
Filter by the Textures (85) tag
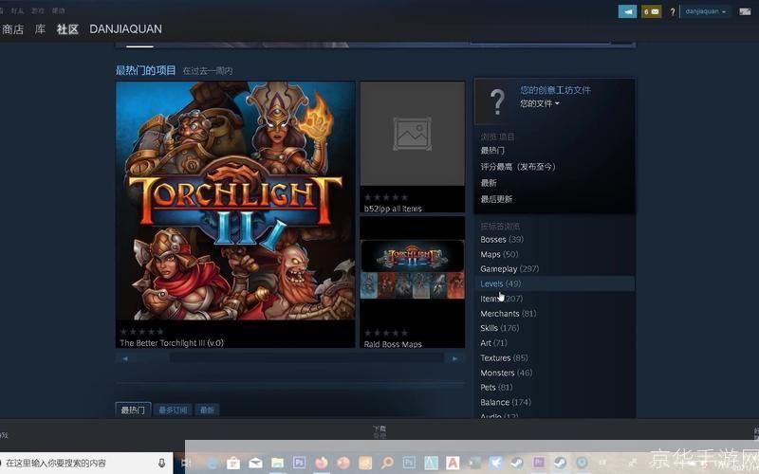coord(504,358)
